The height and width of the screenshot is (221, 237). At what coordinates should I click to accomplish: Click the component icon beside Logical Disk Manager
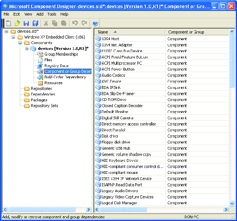[98, 203]
